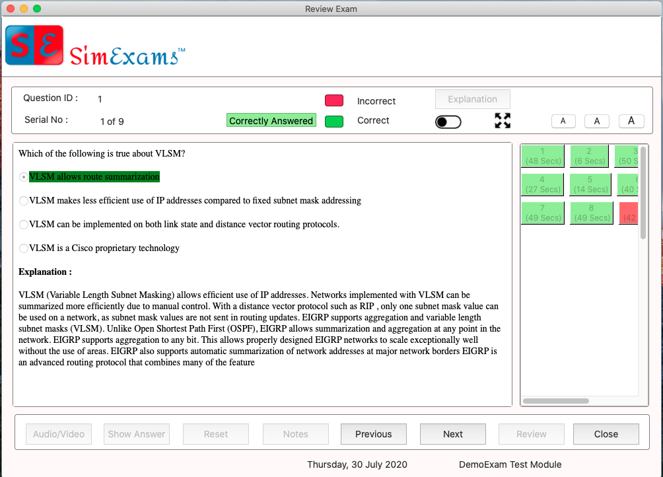Click the vertical scrollbar in question grid
The width and height of the screenshot is (663, 477).
point(643,193)
